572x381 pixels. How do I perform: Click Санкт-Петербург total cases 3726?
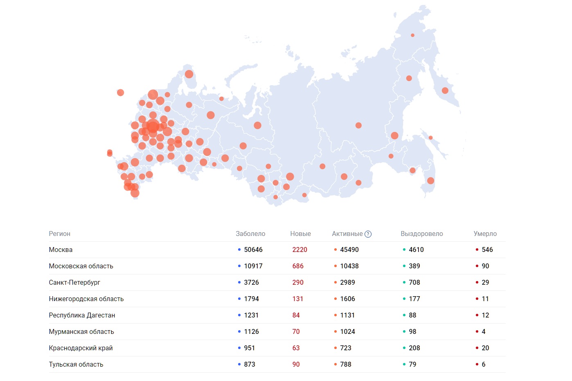point(251,283)
